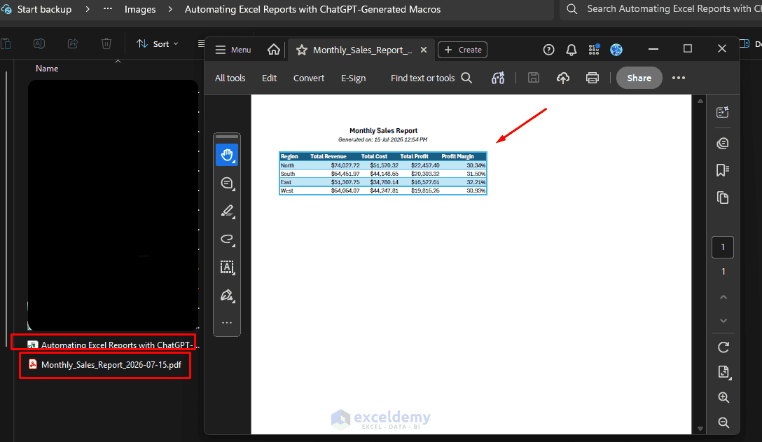Go to next page arrow
The image size is (762, 442).
723,321
